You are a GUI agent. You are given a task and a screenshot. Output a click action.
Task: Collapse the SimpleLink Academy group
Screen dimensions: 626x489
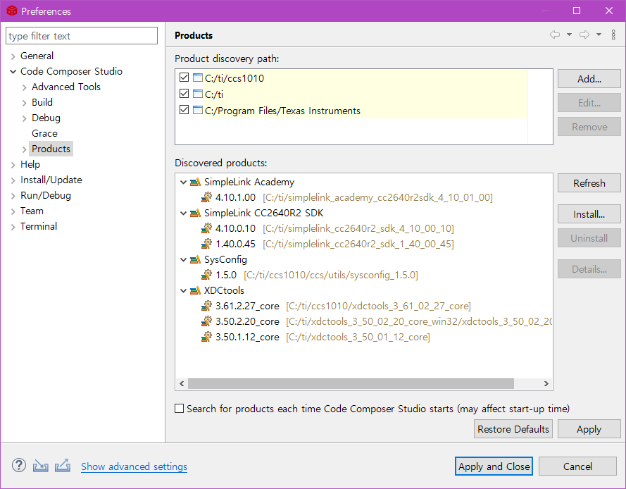coord(183,182)
